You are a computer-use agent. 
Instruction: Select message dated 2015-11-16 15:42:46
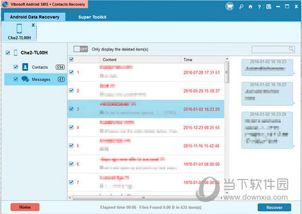coord(146,146)
